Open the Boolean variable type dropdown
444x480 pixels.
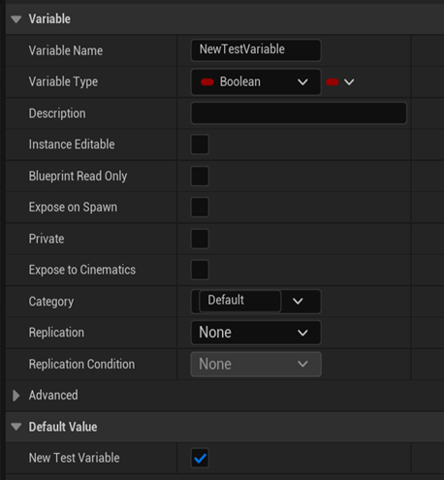point(256,81)
